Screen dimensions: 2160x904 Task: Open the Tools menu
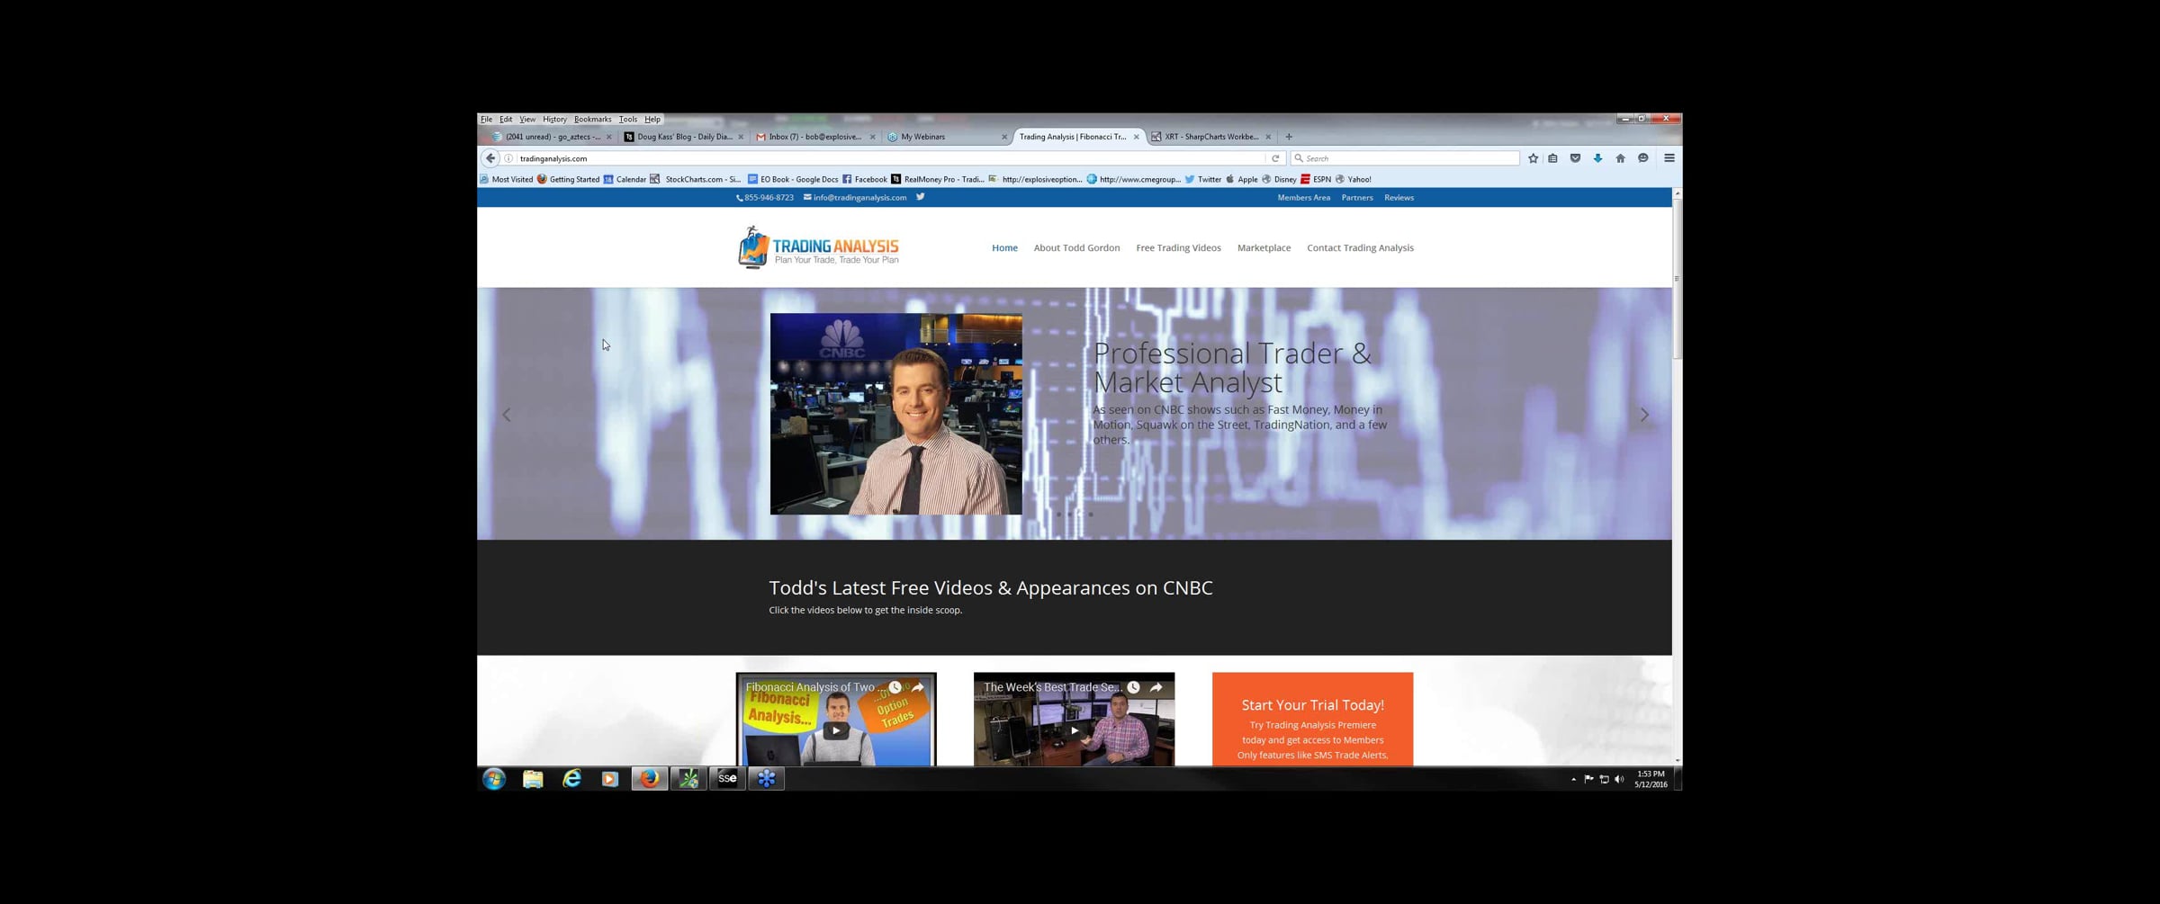pyautogui.click(x=627, y=119)
